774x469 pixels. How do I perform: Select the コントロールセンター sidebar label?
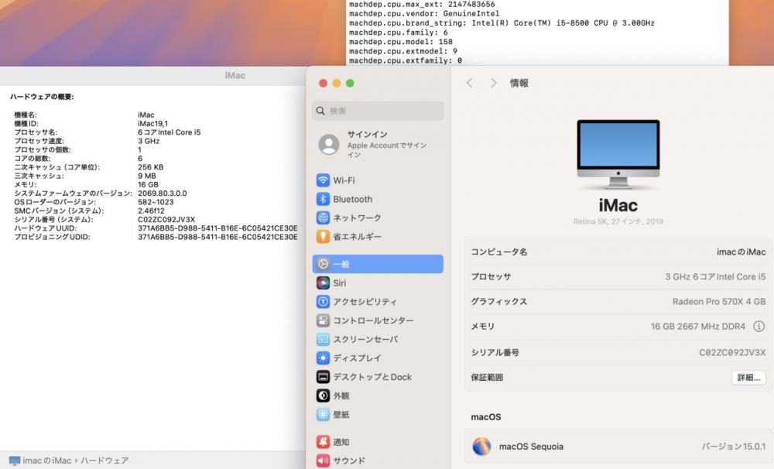(374, 320)
